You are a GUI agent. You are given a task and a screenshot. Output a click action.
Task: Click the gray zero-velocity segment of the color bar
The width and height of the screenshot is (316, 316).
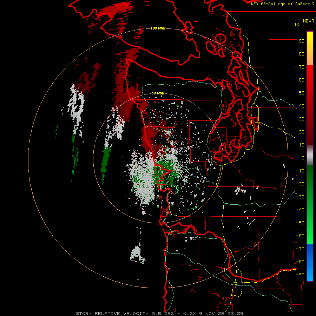tap(310, 156)
